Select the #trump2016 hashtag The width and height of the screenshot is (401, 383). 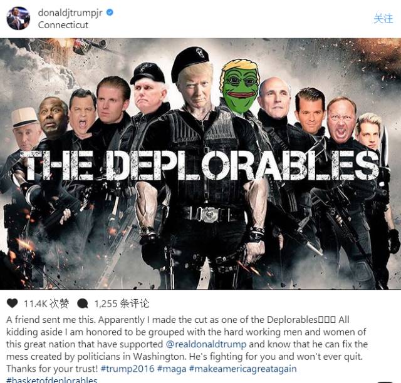[128, 369]
